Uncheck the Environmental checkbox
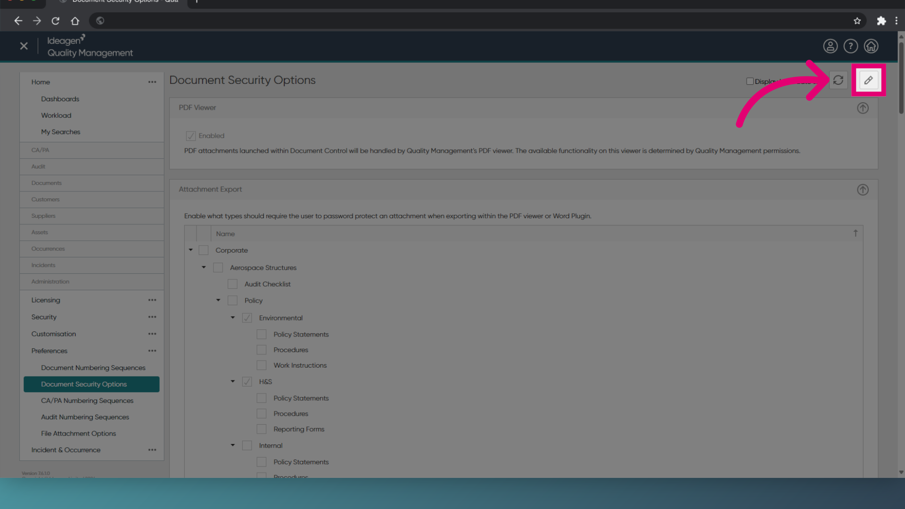Image resolution: width=905 pixels, height=509 pixels. [x=247, y=318]
